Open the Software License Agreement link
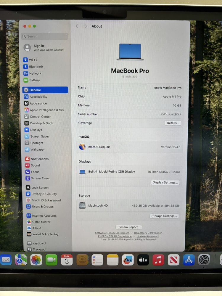Image resolution: width=222 pixels, height=296 pixels. (x=112, y=233)
